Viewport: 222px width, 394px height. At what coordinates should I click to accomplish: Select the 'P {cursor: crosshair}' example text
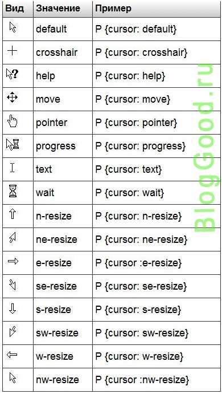[141, 52]
